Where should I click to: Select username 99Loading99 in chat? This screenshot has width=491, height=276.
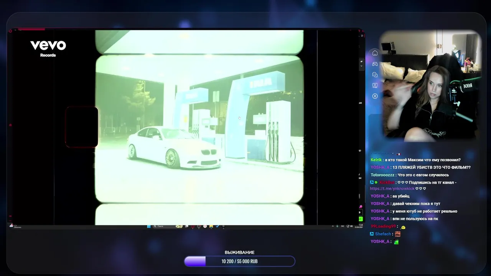coord(383,226)
